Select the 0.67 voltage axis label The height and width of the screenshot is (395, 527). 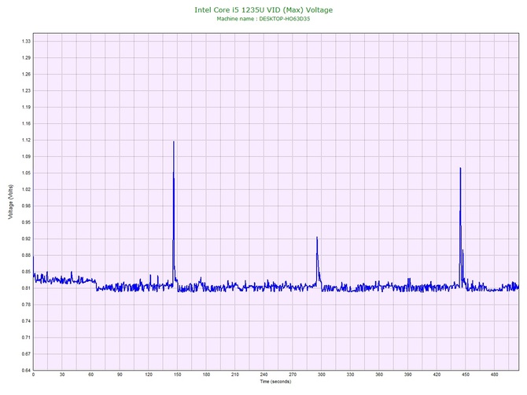[26, 353]
